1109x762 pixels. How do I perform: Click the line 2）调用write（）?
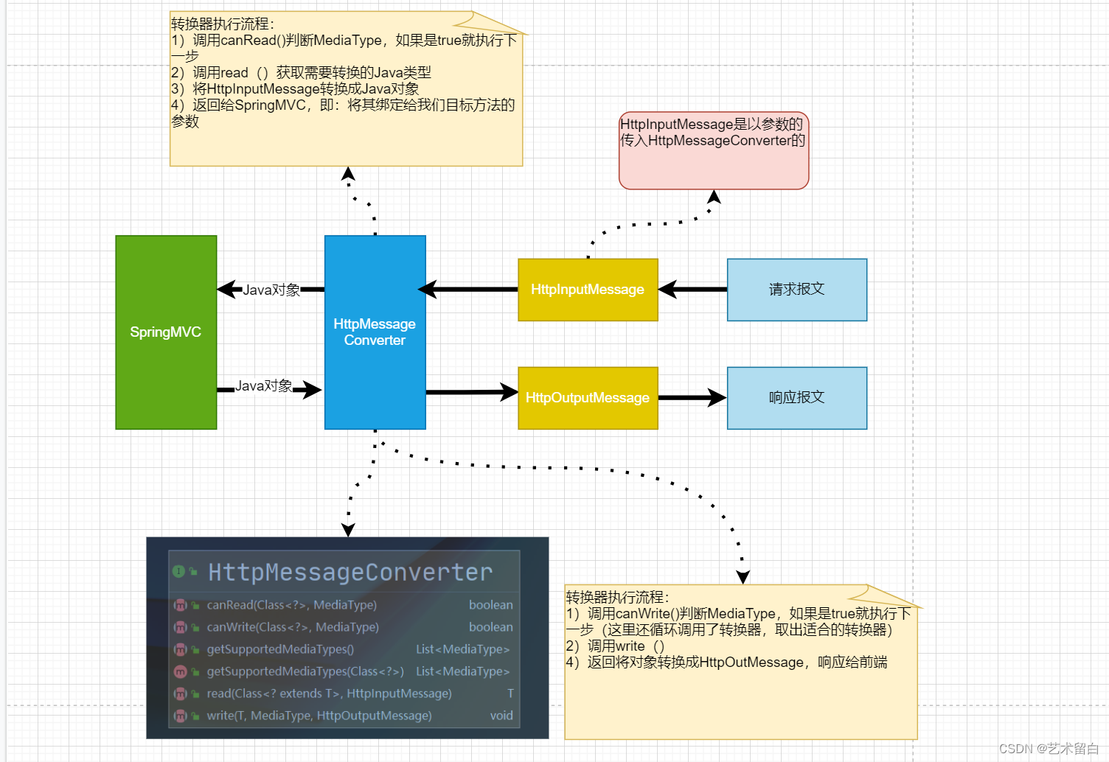(615, 646)
